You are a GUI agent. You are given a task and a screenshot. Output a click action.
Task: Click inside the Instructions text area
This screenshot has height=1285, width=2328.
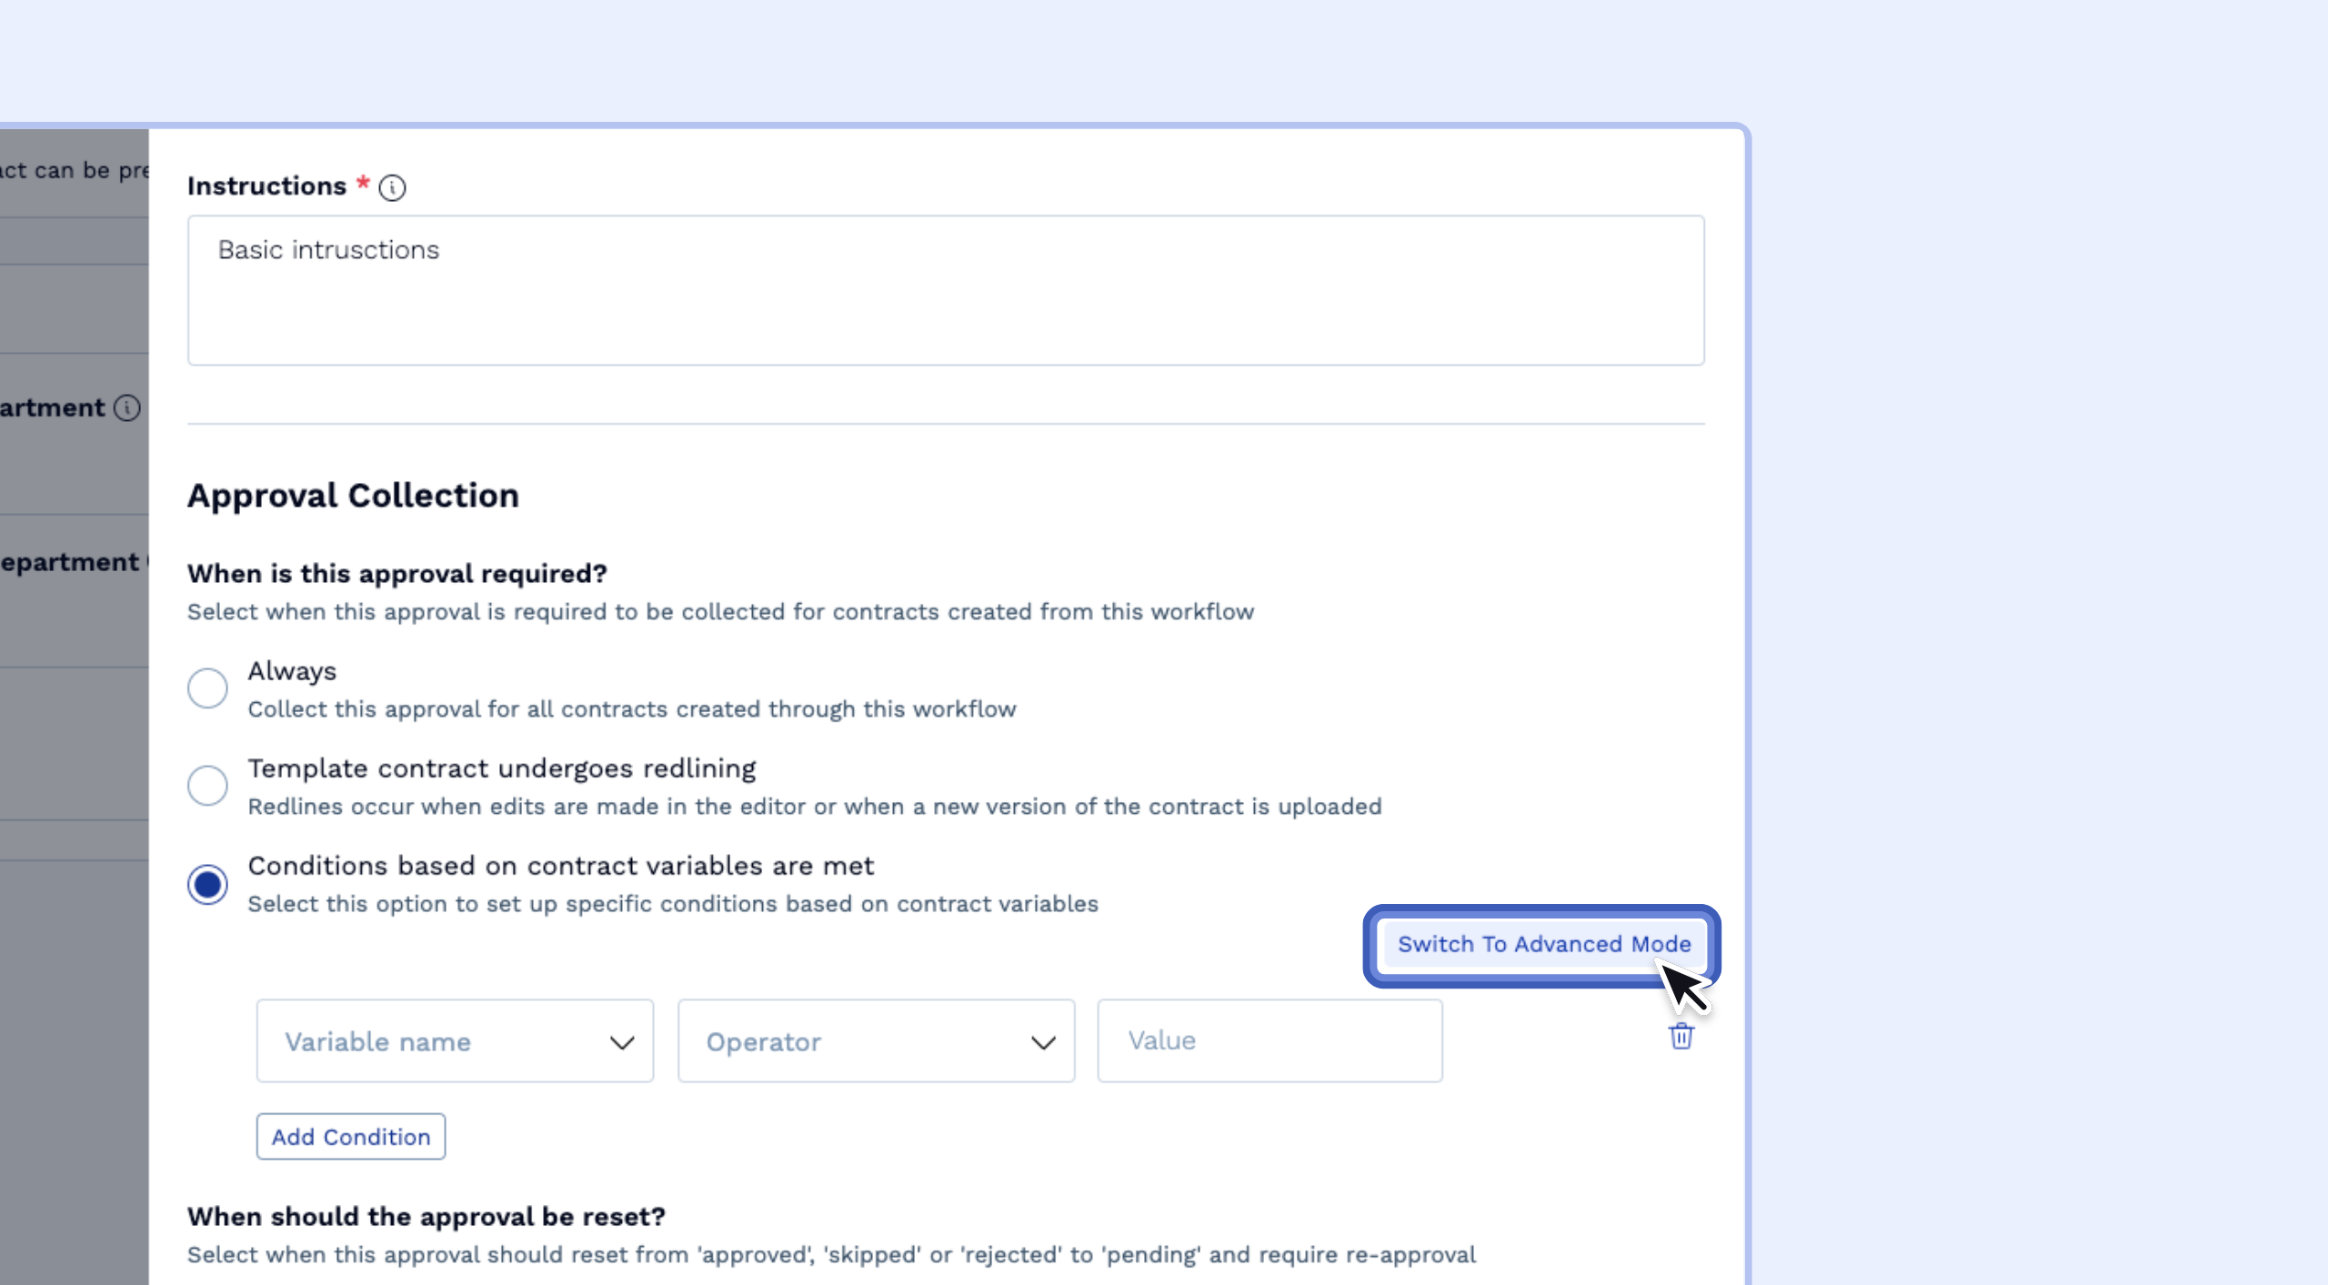pos(946,309)
